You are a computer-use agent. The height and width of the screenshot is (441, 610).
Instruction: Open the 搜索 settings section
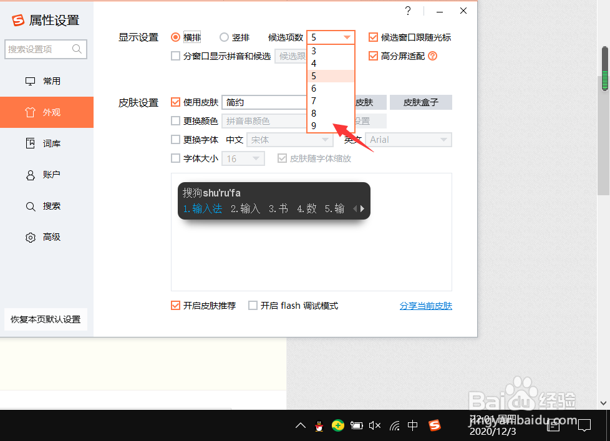[x=46, y=206]
